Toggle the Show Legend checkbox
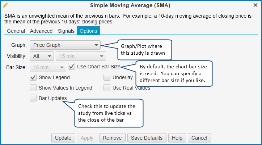Viewport: 262px width, 145px height. pos(33,77)
